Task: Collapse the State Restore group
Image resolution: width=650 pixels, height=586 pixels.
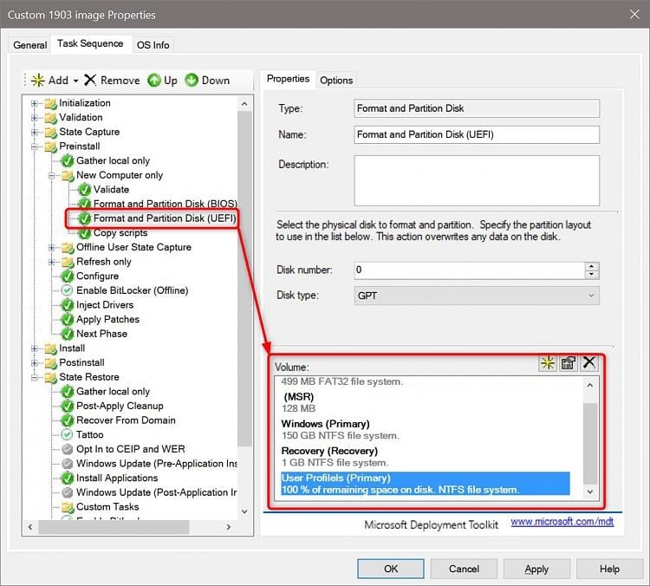Action: 35,377
